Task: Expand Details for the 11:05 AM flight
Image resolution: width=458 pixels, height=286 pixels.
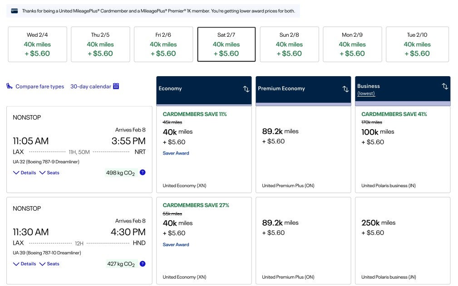Action: pyautogui.click(x=25, y=173)
